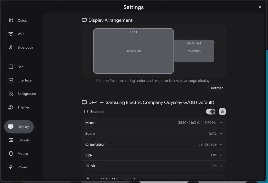This screenshot has width=268, height=183.
Task: Click the monitor icon beside DP-1 heading
Action: point(84,102)
